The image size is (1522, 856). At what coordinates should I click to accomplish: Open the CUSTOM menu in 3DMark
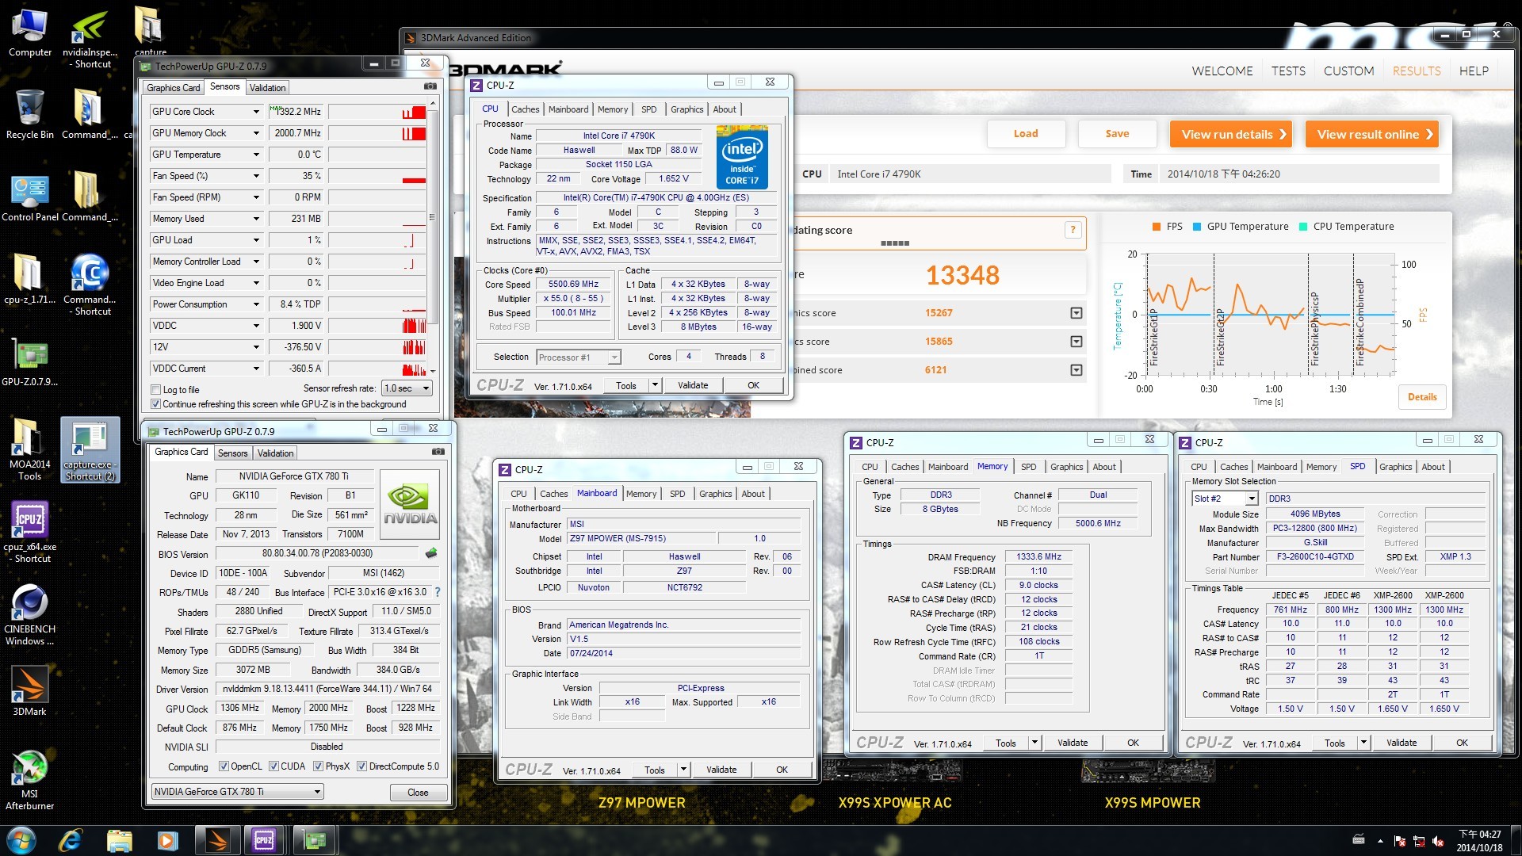(1348, 71)
